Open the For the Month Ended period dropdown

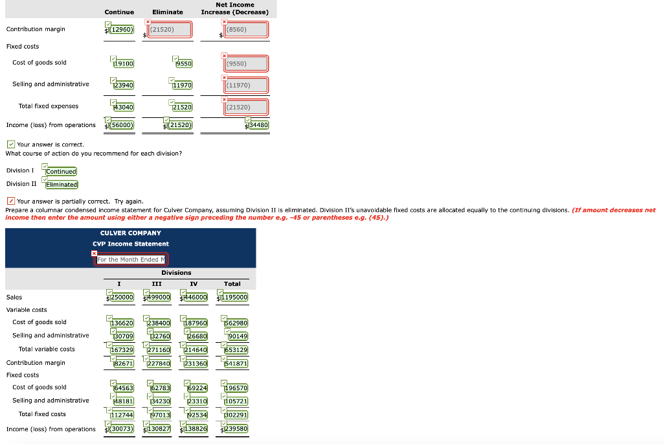(131, 259)
